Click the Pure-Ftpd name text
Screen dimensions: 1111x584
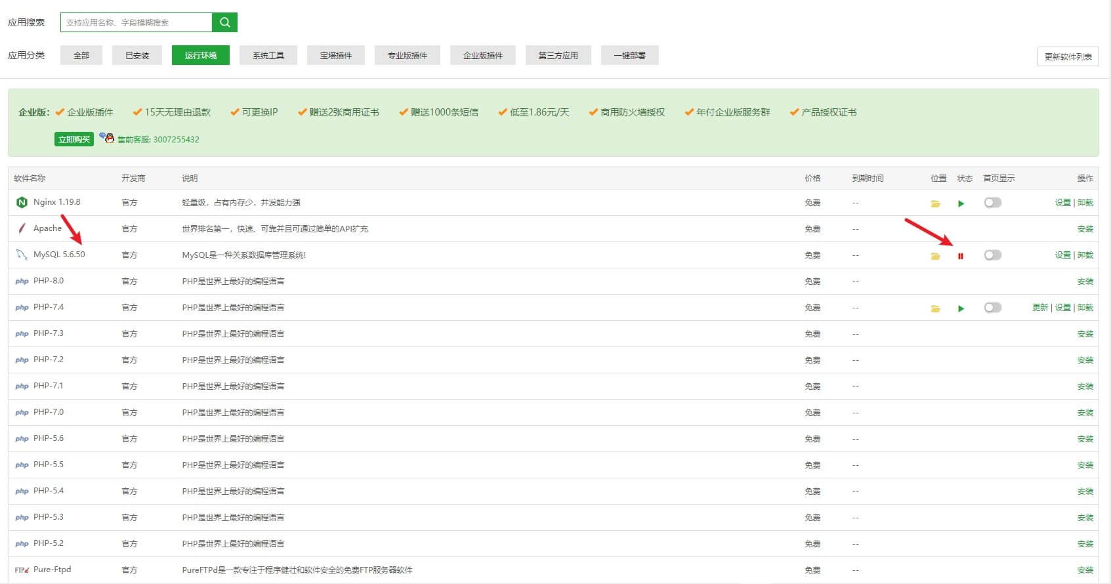coord(52,570)
